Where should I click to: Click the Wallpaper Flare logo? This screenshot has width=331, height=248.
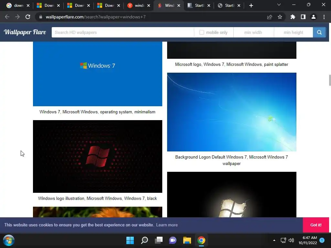pos(25,32)
